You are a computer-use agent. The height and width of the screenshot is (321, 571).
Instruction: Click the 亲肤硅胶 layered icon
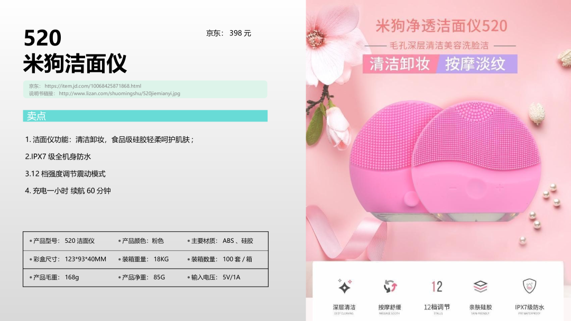(480, 287)
